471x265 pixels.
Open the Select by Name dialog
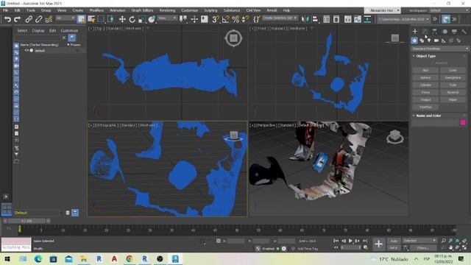pyautogui.click(x=91, y=20)
